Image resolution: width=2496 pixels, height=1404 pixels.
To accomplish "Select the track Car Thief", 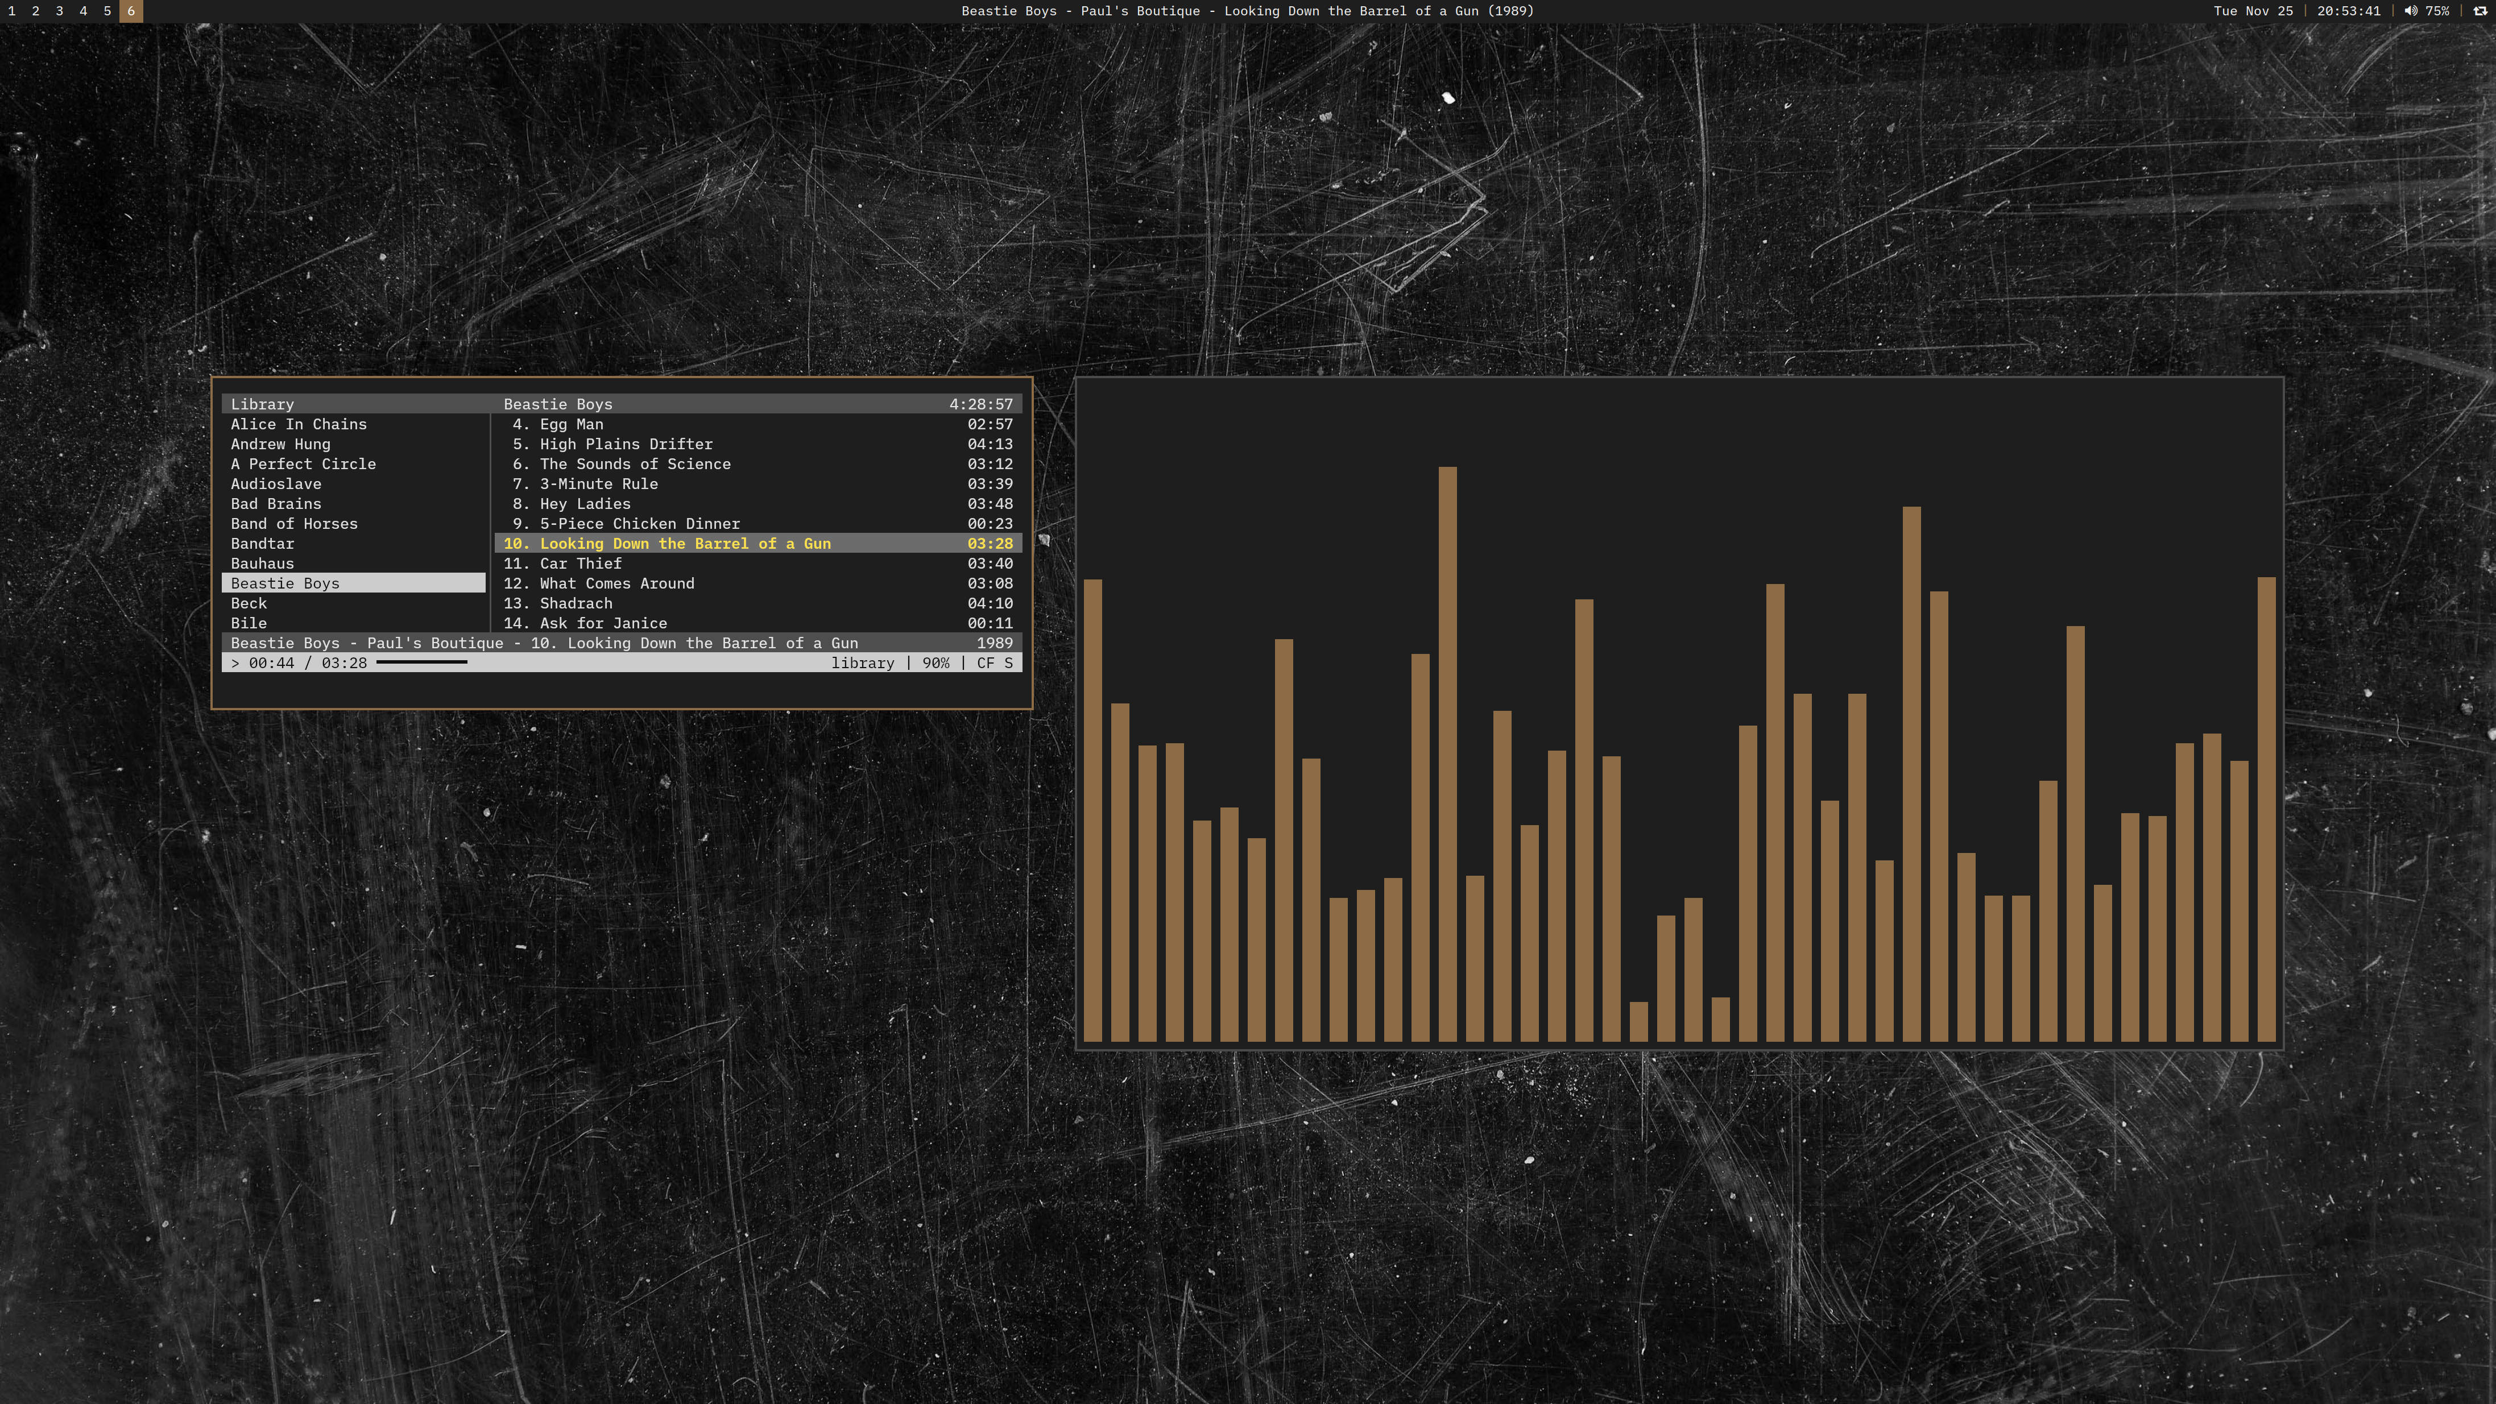I will coord(581,564).
